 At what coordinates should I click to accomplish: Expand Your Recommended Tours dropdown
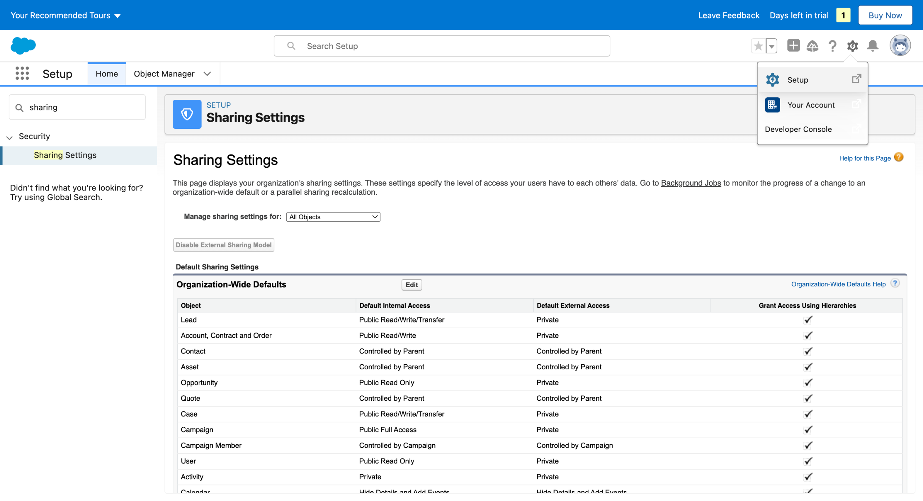pyautogui.click(x=66, y=15)
